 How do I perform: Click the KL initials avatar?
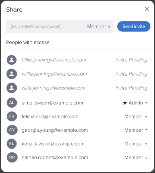[12, 144]
